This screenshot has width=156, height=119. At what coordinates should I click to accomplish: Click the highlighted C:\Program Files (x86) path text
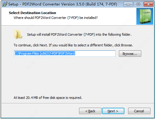tap(45, 53)
